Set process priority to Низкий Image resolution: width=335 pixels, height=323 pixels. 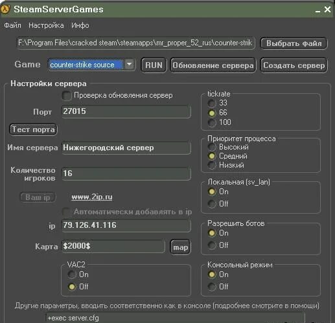[212, 165]
